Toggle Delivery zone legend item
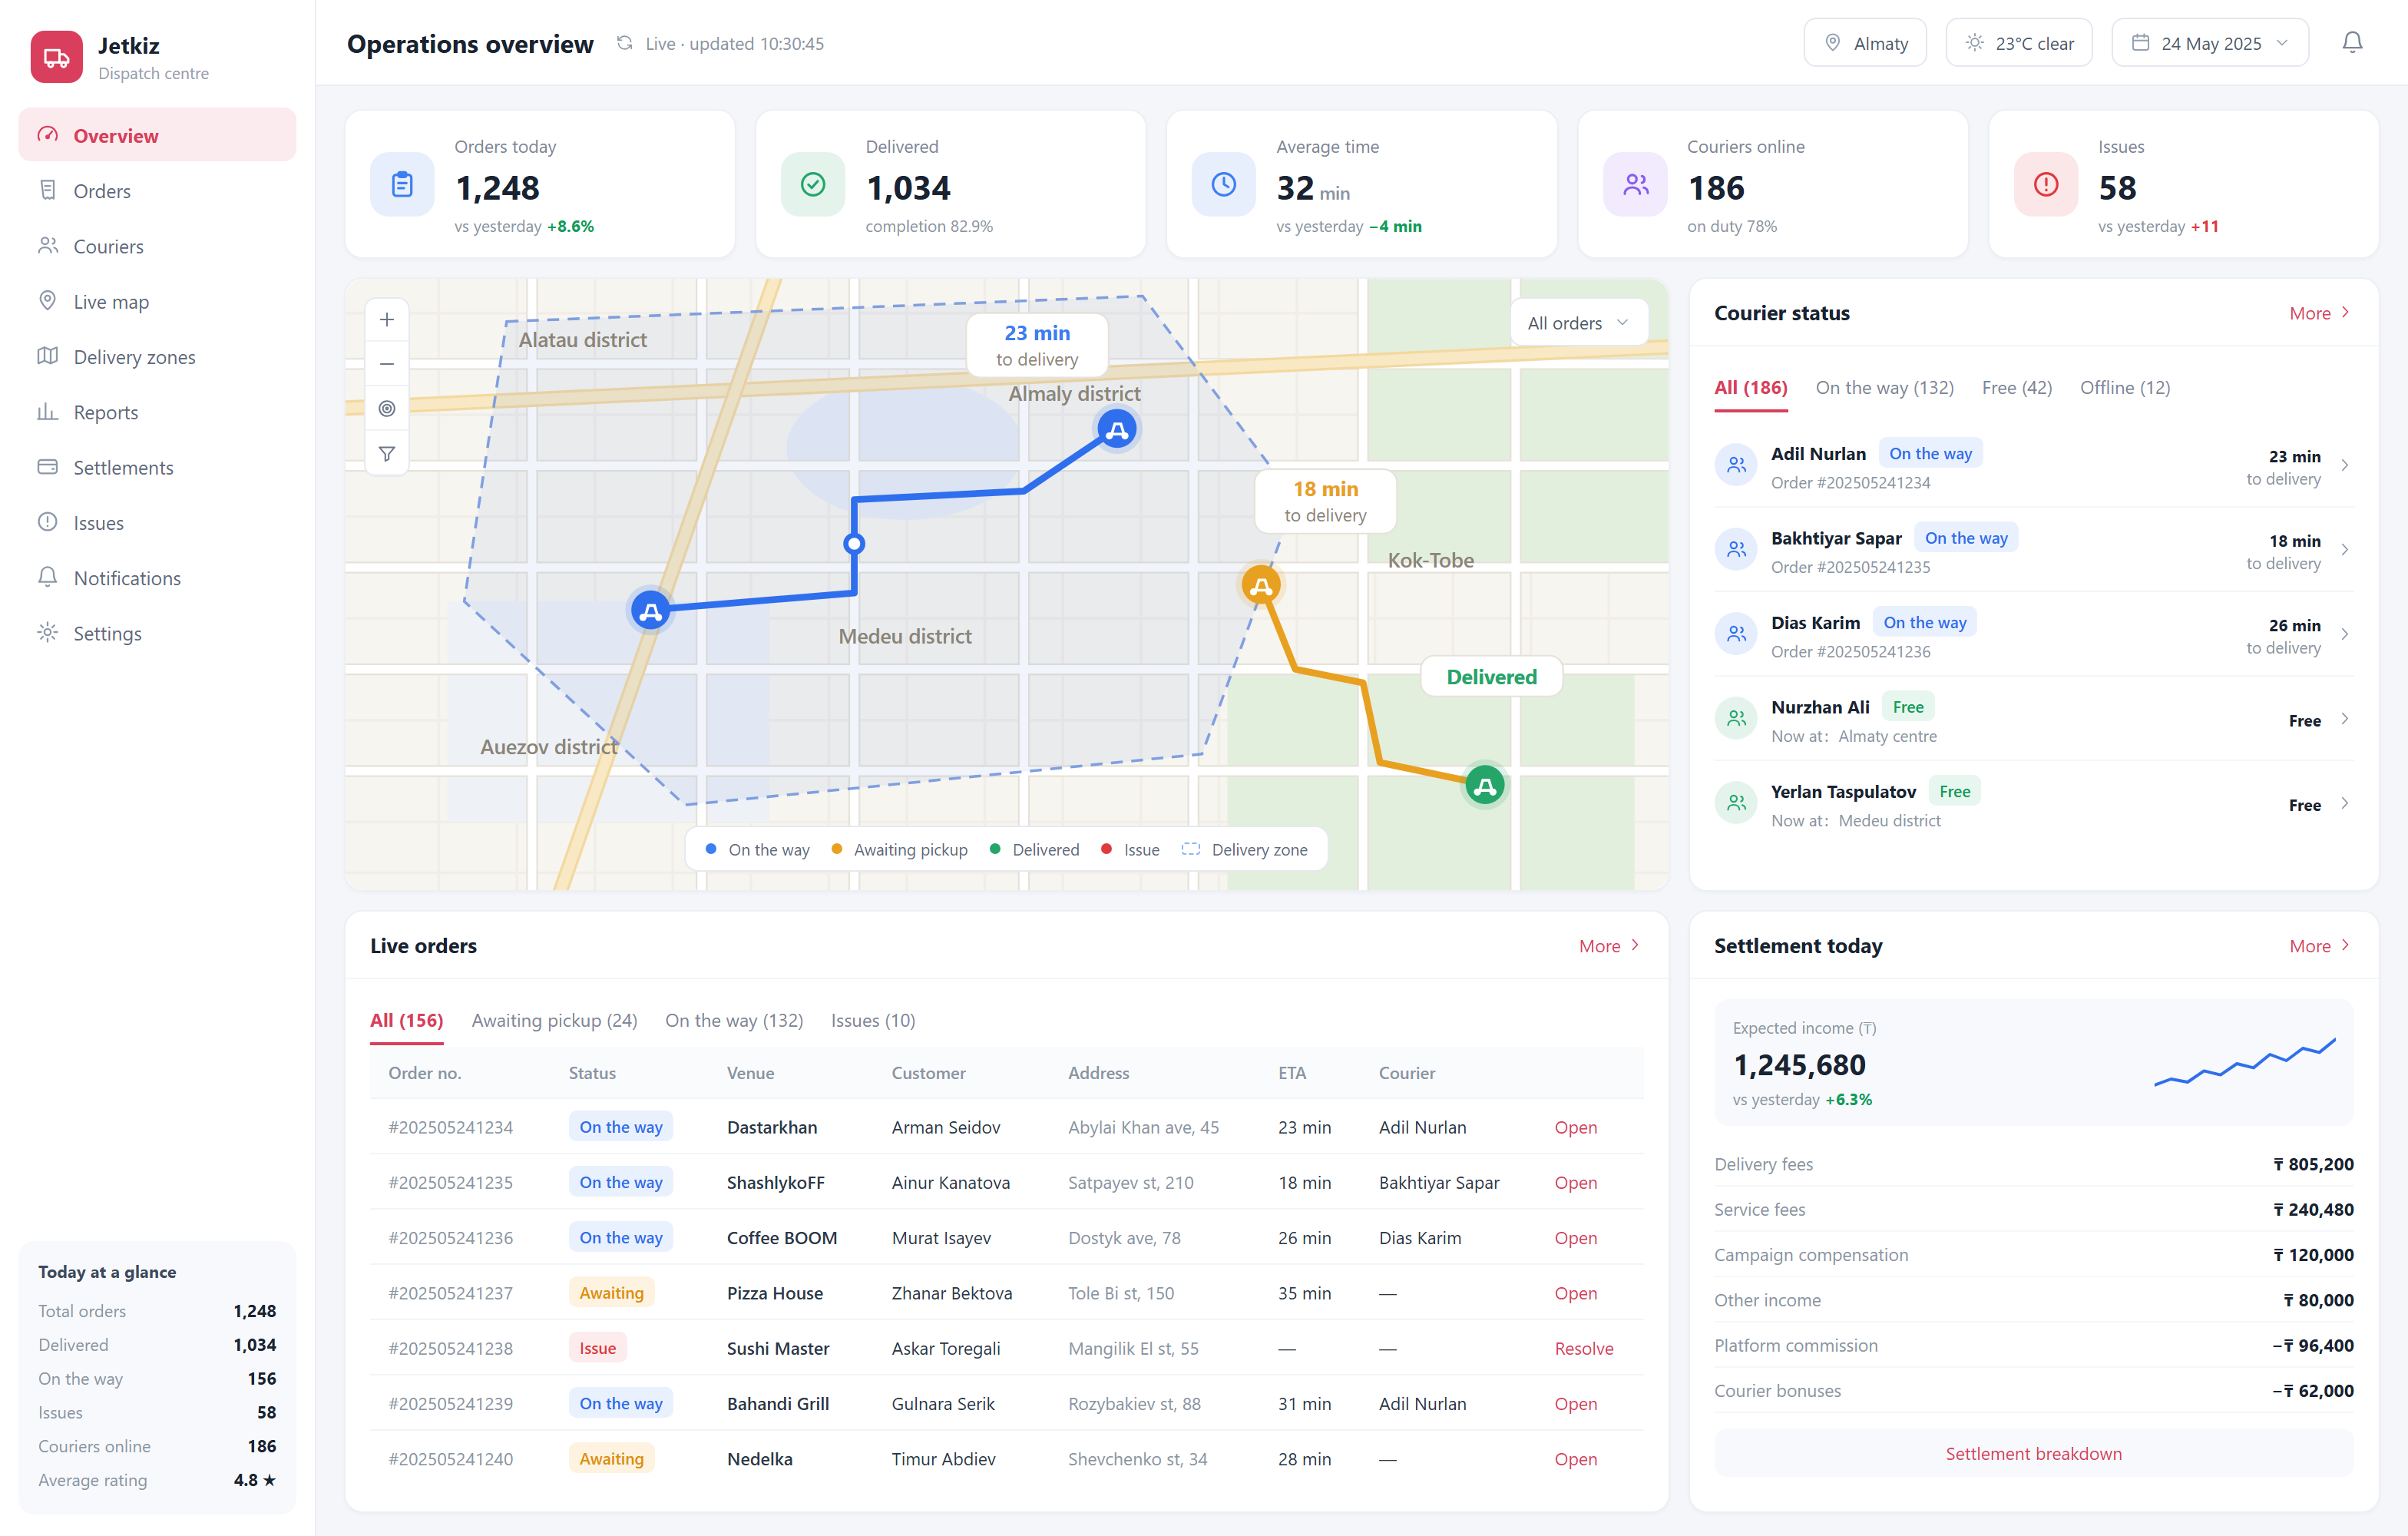The image size is (2408, 1536). coord(1244,850)
